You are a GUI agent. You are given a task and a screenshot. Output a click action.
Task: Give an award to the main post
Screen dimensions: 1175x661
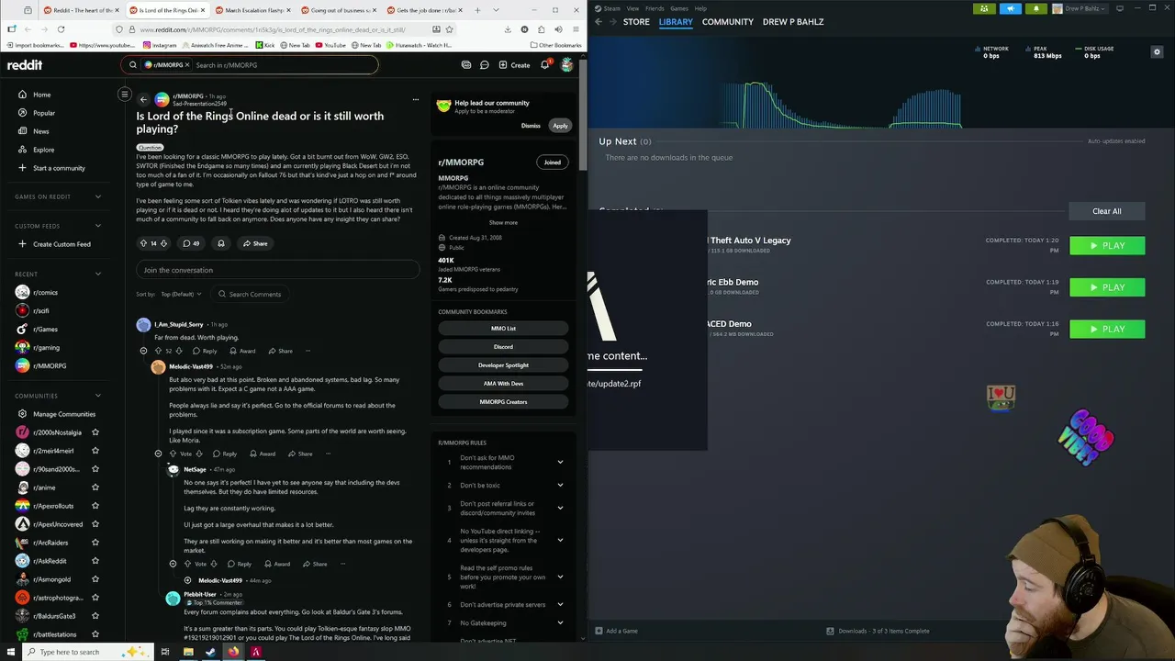tap(220, 243)
